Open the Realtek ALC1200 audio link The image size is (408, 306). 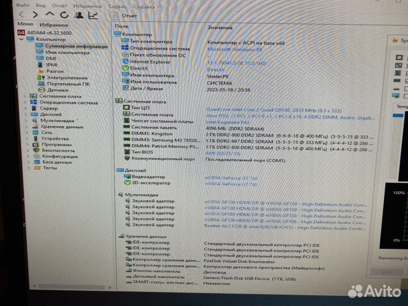[x=284, y=228]
